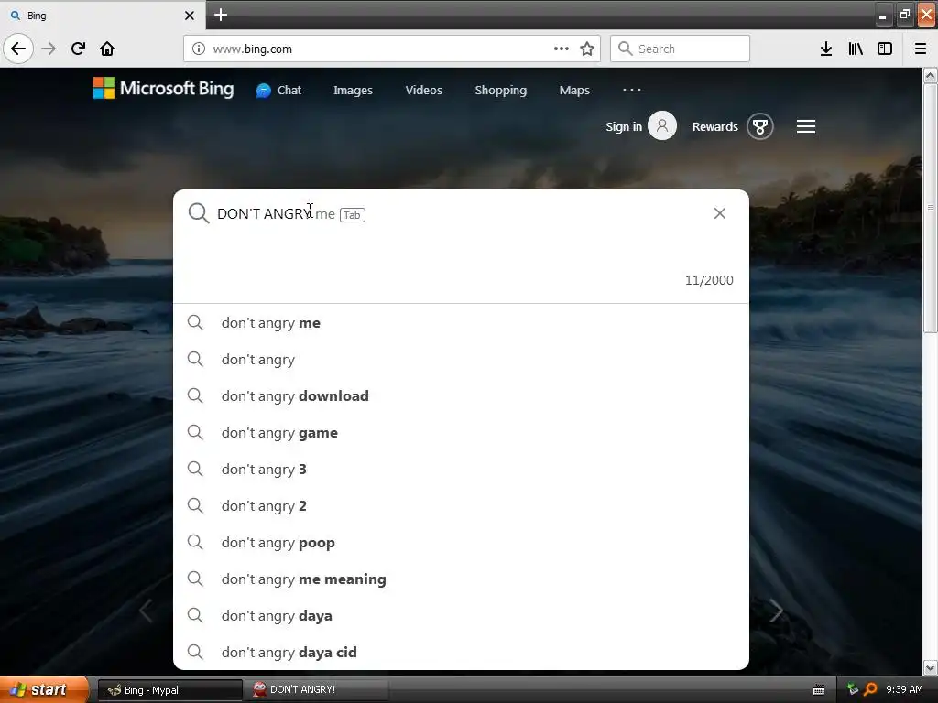Click the network tray icon
The image size is (938, 703).
coord(853,689)
